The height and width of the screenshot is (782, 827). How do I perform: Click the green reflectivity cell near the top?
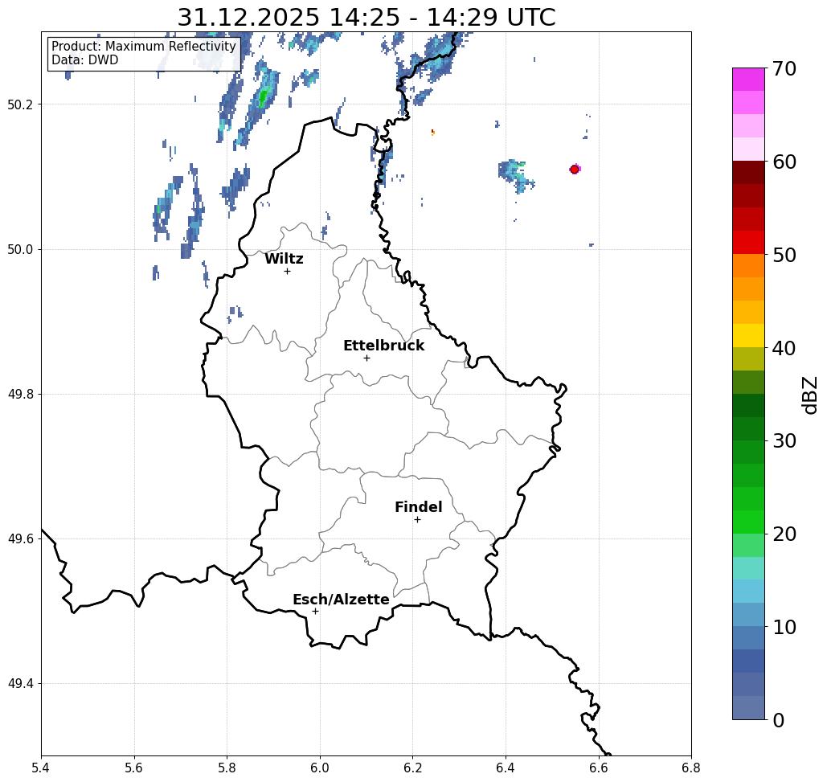(263, 97)
